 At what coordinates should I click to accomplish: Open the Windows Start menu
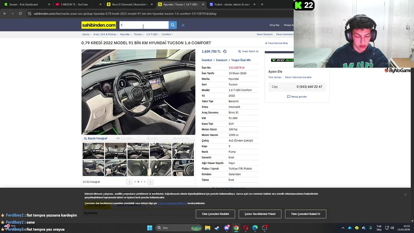point(150,228)
